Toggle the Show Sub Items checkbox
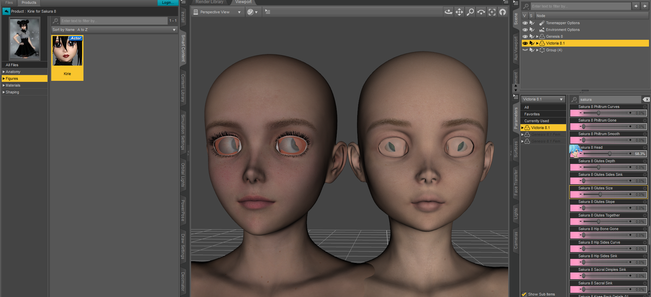This screenshot has height=297, width=651. [524, 294]
